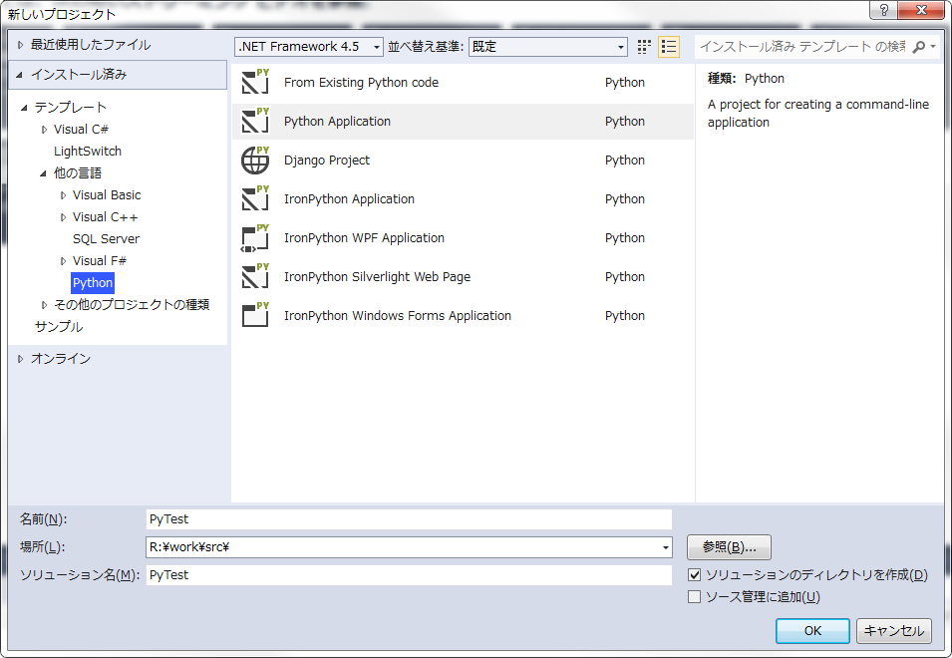This screenshot has height=658, width=952.
Task: Open the 場所 location dropdown arrow
Action: tap(666, 547)
